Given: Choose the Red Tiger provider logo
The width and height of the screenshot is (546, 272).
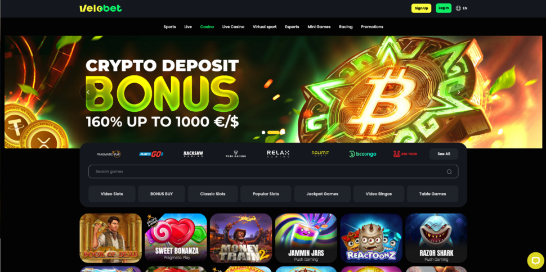Looking at the screenshot, I should click(x=405, y=154).
